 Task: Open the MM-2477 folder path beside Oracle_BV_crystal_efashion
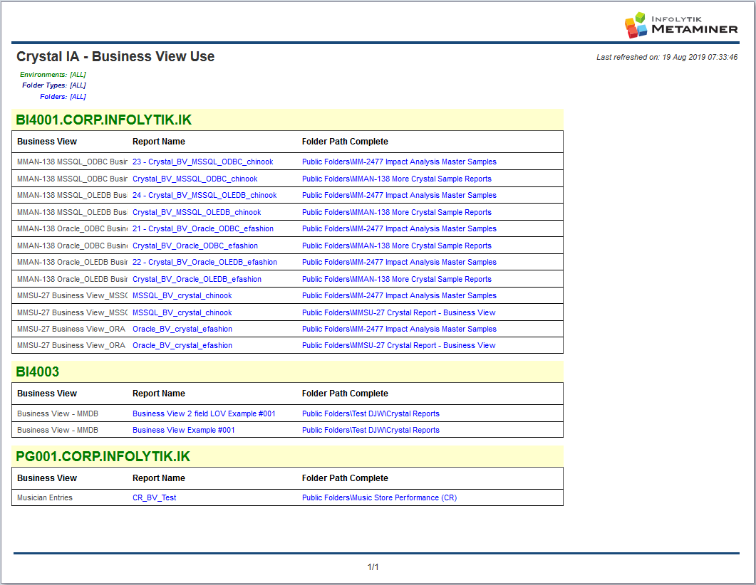pos(399,329)
